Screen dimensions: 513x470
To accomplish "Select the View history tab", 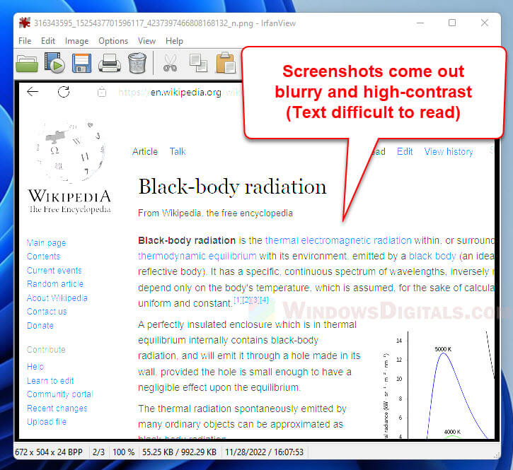I will click(448, 151).
